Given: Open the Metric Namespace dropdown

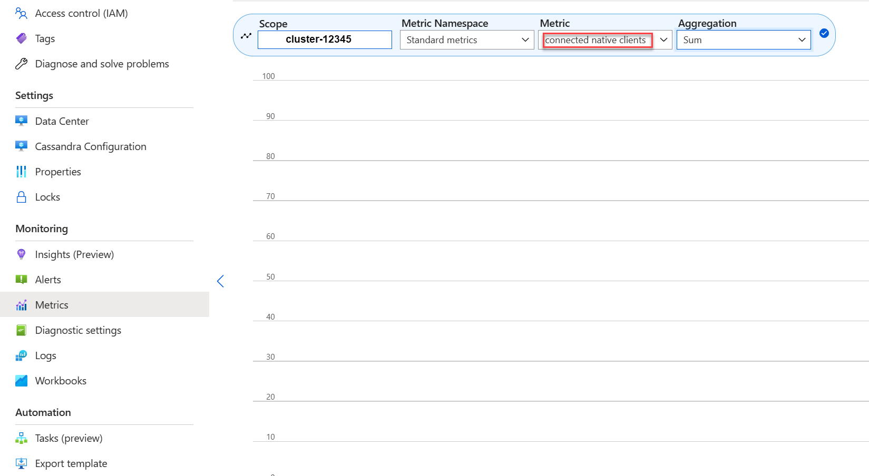Looking at the screenshot, I should [x=467, y=40].
